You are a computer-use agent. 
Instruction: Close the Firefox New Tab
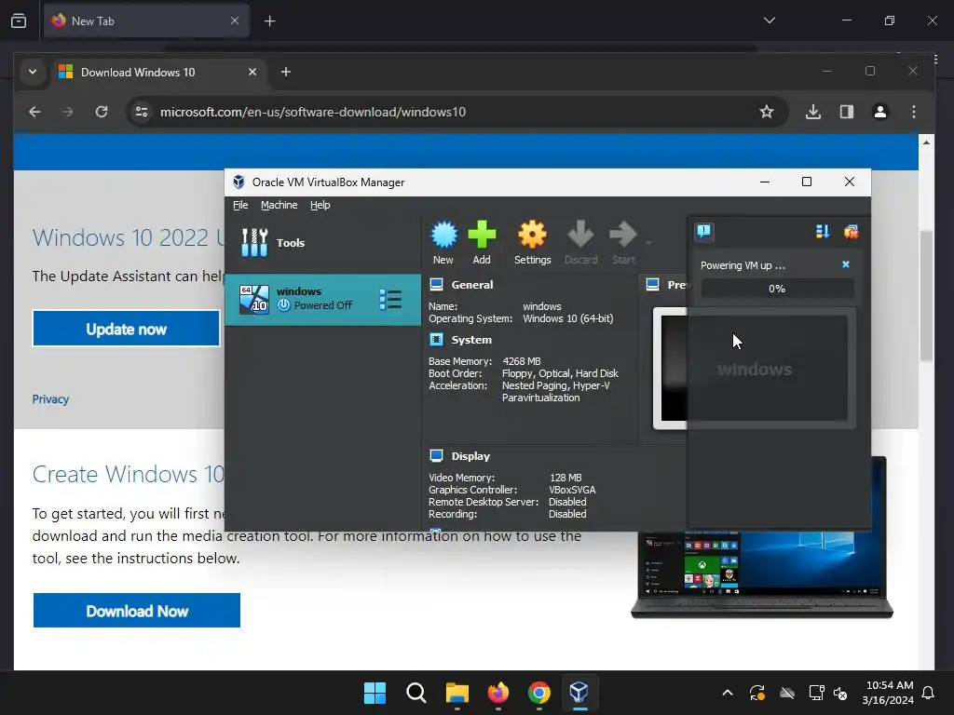click(235, 20)
